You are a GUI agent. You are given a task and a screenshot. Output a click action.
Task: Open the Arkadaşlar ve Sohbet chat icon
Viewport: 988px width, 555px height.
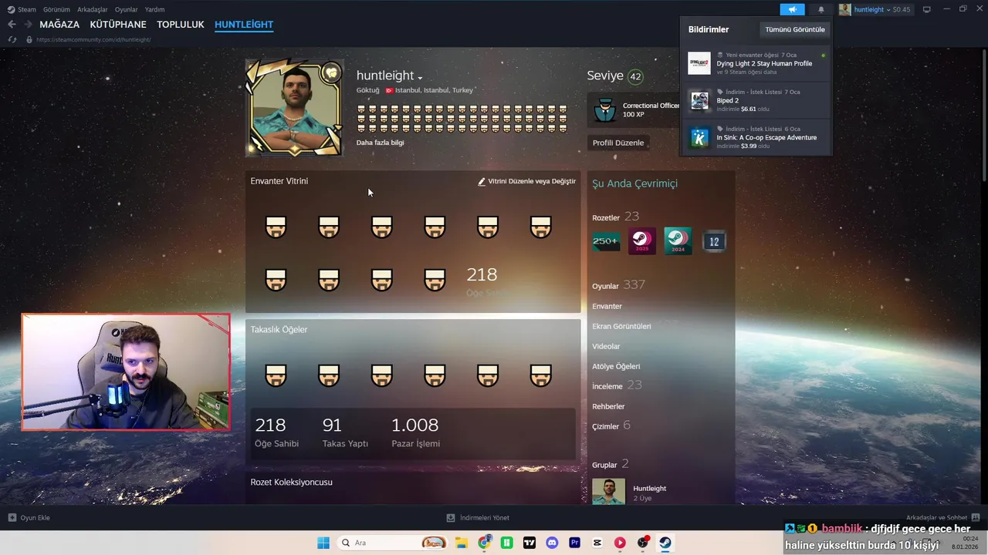point(976,517)
